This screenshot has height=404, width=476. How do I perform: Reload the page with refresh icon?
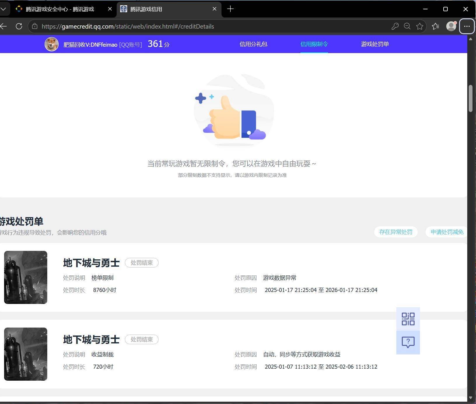click(19, 26)
